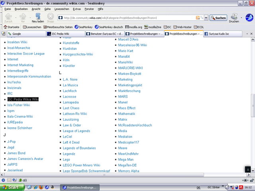Click the Amazon quick launch icon
255x191 pixels.
(x=52, y=187)
